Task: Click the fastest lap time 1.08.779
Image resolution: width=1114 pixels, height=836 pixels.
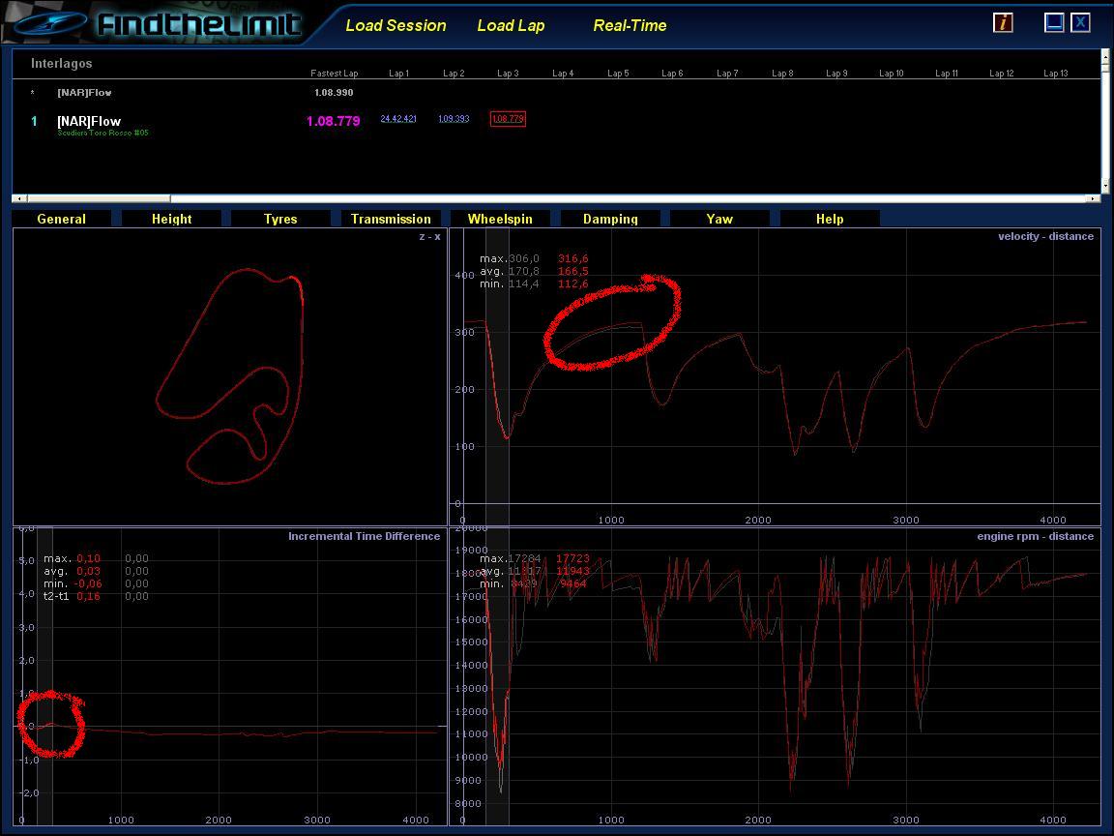Action: click(x=333, y=122)
